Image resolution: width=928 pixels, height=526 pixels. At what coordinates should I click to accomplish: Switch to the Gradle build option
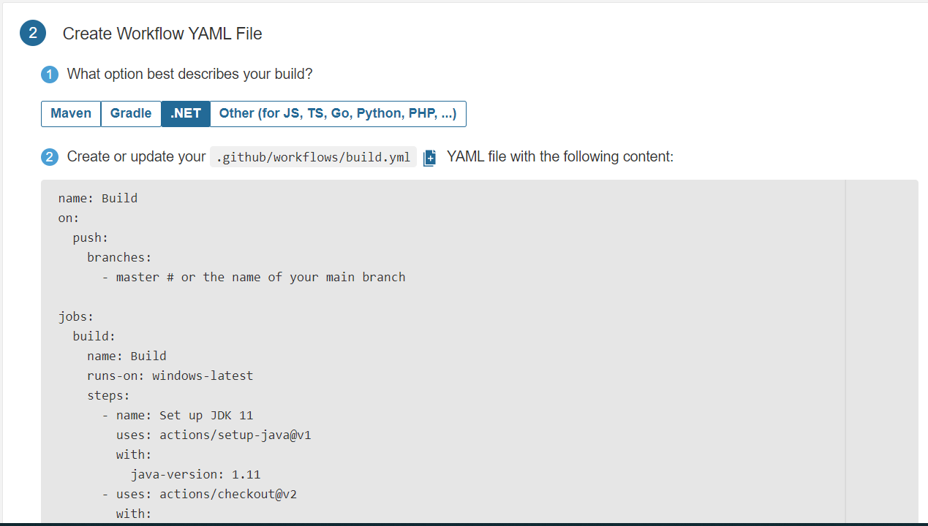130,113
